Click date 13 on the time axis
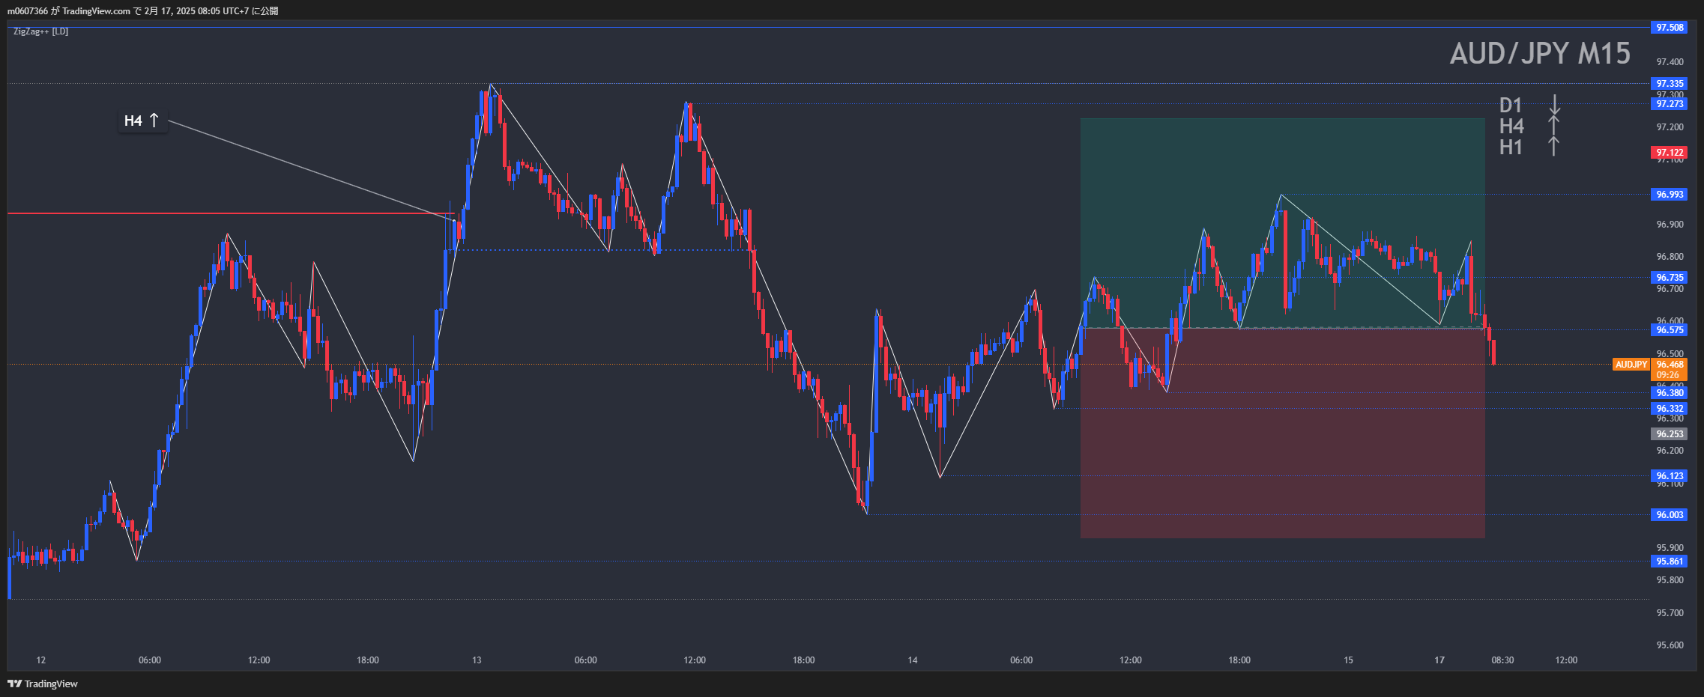The height and width of the screenshot is (697, 1704). click(477, 660)
